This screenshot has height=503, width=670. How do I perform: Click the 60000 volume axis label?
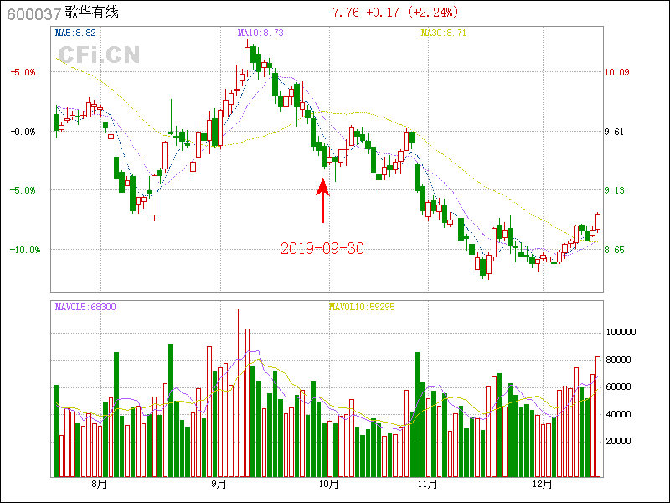pos(618,386)
